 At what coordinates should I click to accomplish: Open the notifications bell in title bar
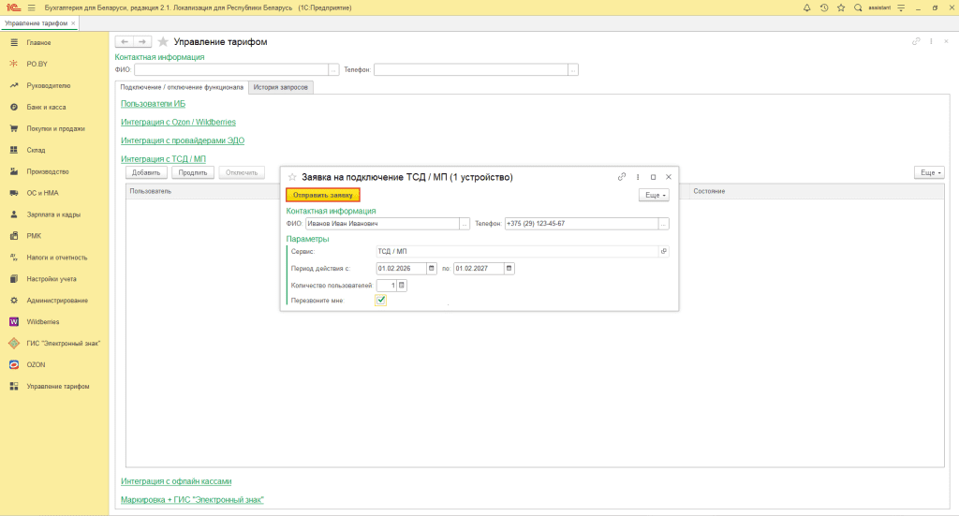[x=807, y=7]
